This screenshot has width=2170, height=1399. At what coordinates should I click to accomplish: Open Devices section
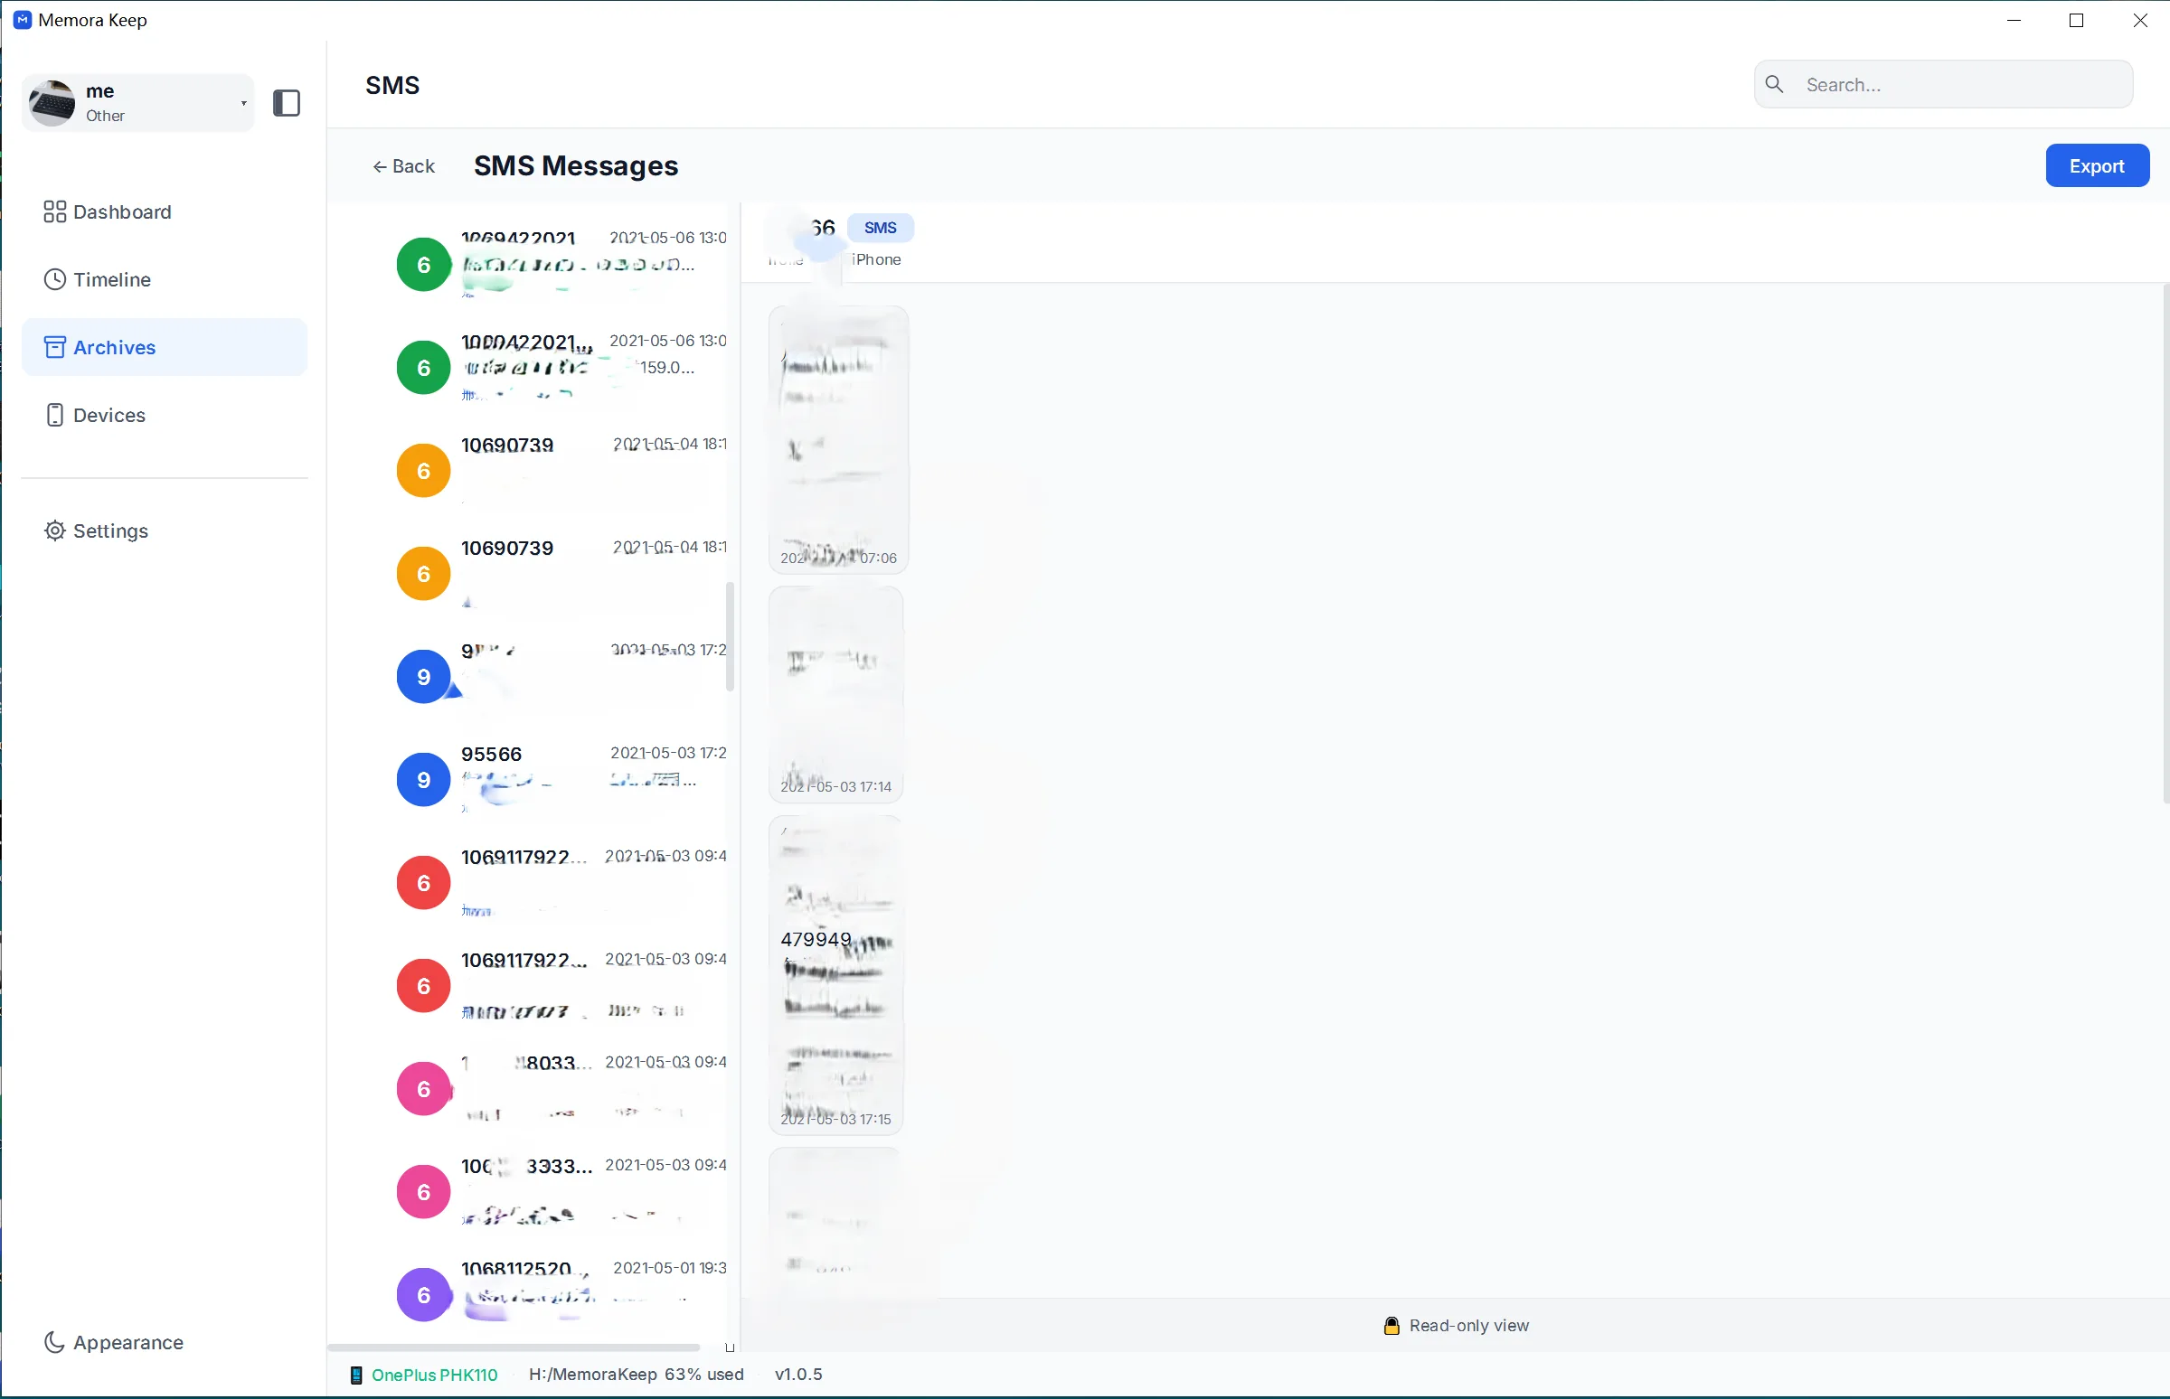click(165, 415)
